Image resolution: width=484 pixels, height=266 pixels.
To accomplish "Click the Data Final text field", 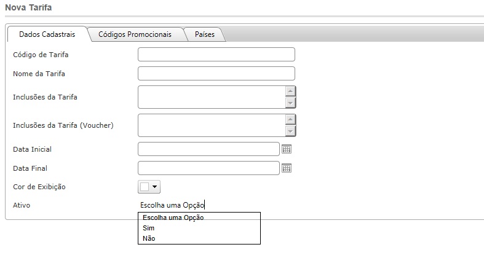I will click(208, 168).
